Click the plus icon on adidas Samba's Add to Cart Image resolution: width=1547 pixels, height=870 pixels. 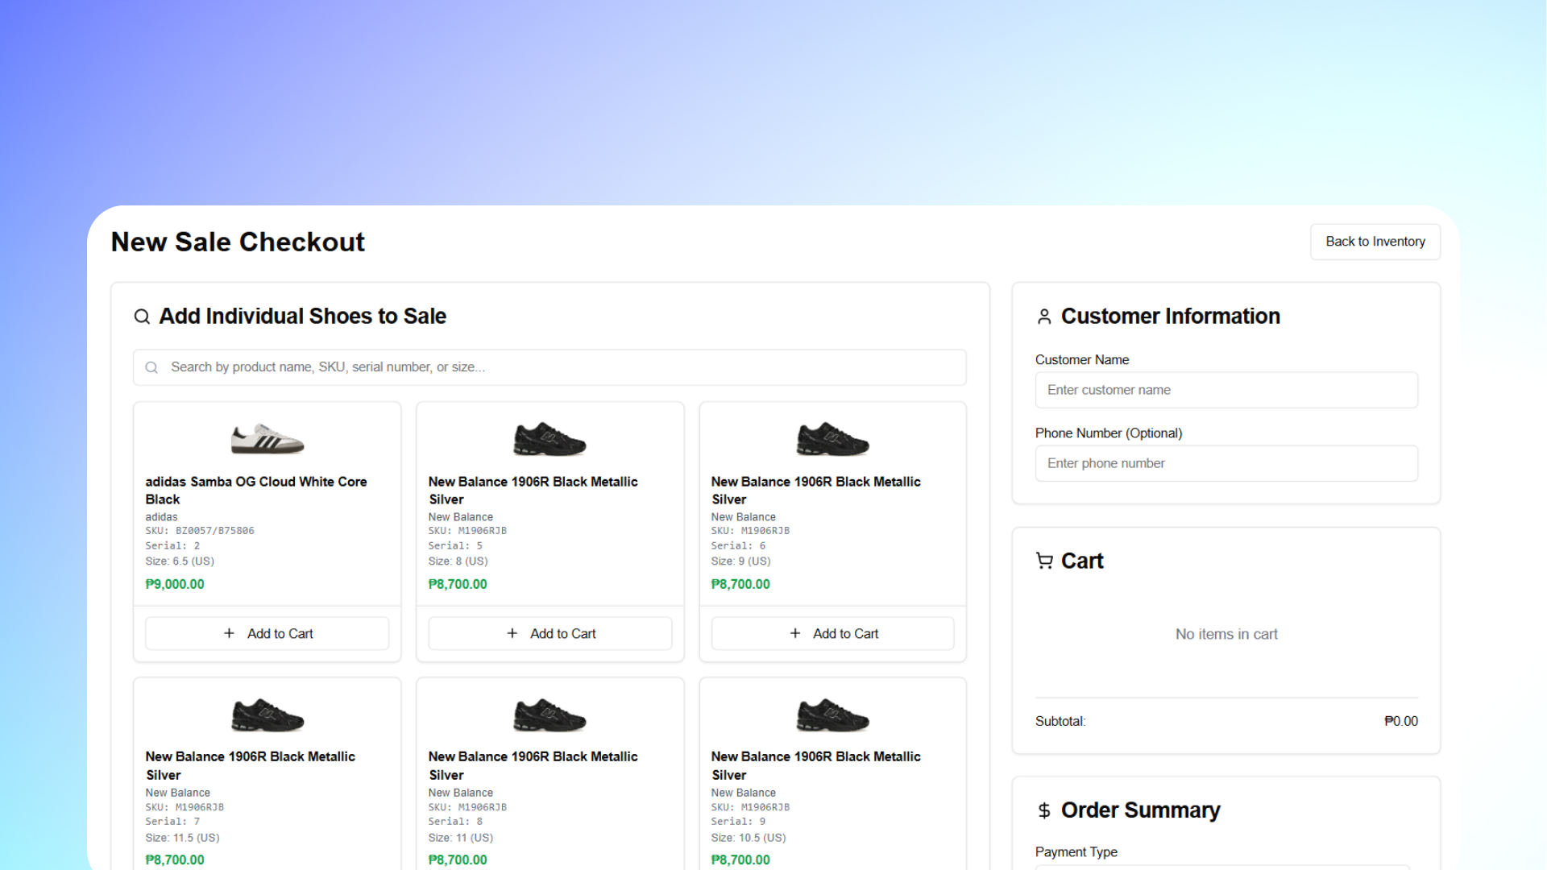pos(230,633)
